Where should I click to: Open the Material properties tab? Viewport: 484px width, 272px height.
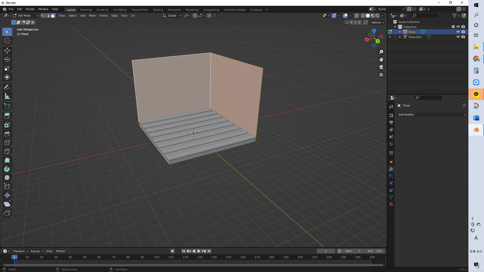(x=391, y=204)
